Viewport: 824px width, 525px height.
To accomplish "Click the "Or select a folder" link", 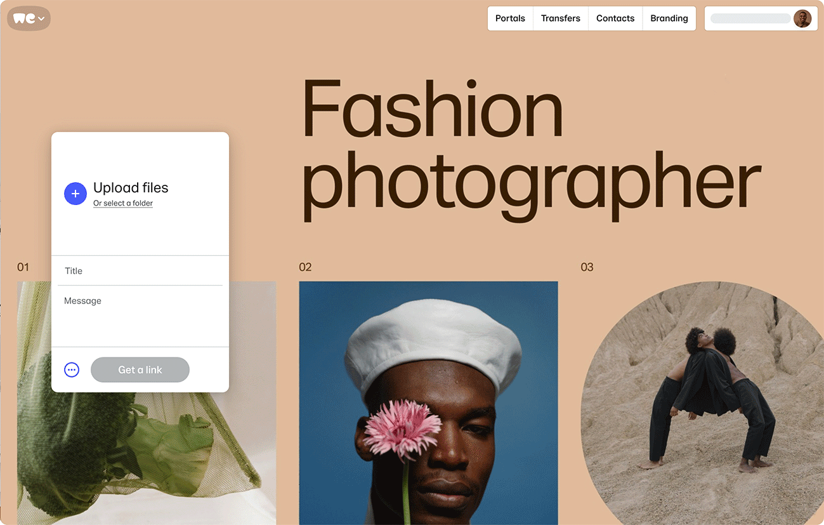I will coord(122,203).
